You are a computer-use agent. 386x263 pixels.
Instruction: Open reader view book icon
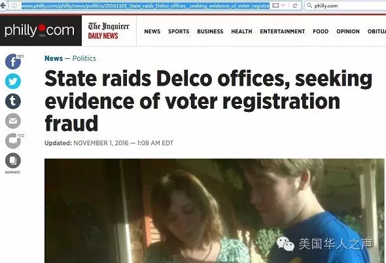click(275, 5)
